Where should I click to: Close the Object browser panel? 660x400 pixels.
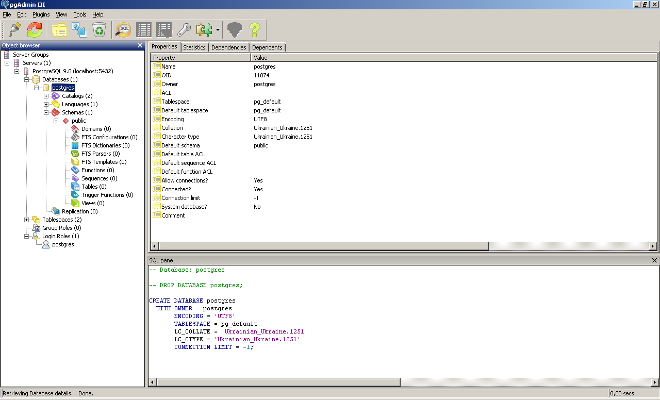(140, 45)
